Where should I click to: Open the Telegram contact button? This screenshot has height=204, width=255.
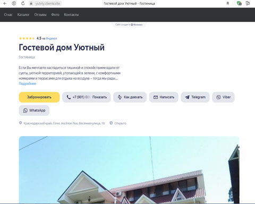click(195, 97)
